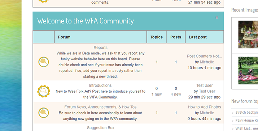Click the Topics column header
Viewport: 258px width, 131px height.
tap(157, 37)
